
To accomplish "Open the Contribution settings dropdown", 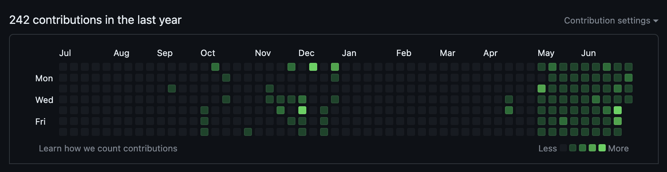I will [x=611, y=21].
